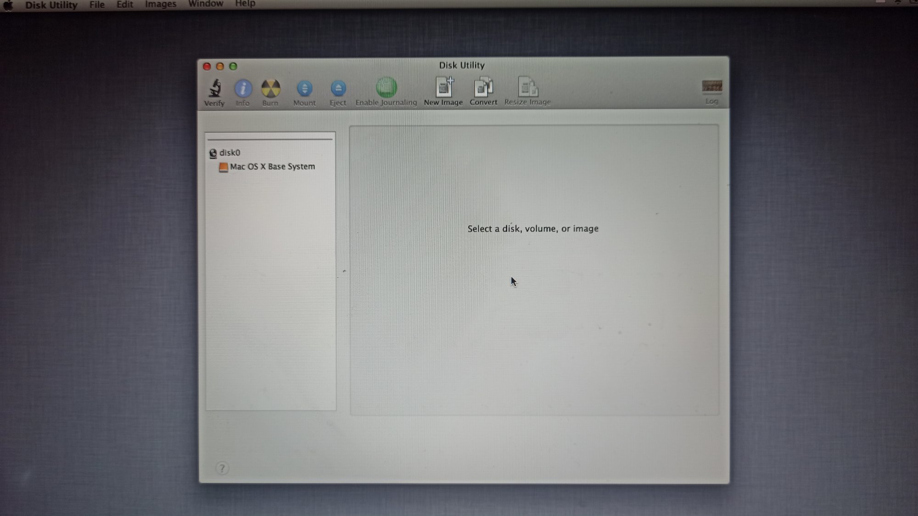Click Enable Journaling green icon

[x=386, y=88]
